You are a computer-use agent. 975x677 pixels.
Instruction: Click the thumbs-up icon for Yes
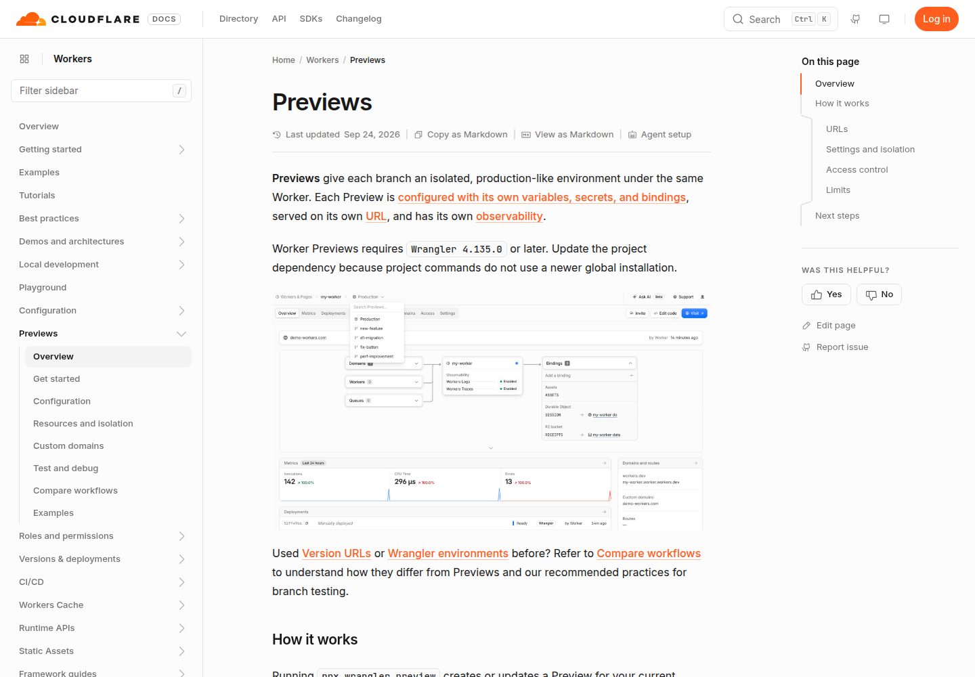pyautogui.click(x=817, y=294)
